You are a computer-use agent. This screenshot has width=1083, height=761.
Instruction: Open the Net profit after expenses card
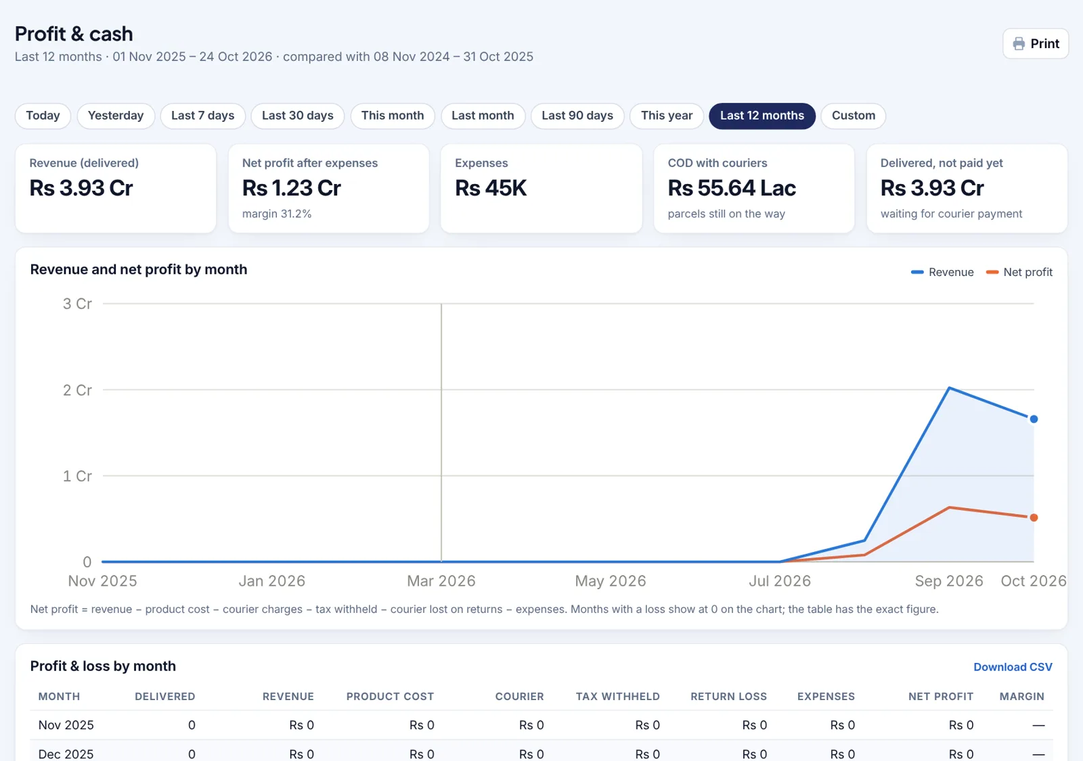(x=328, y=188)
